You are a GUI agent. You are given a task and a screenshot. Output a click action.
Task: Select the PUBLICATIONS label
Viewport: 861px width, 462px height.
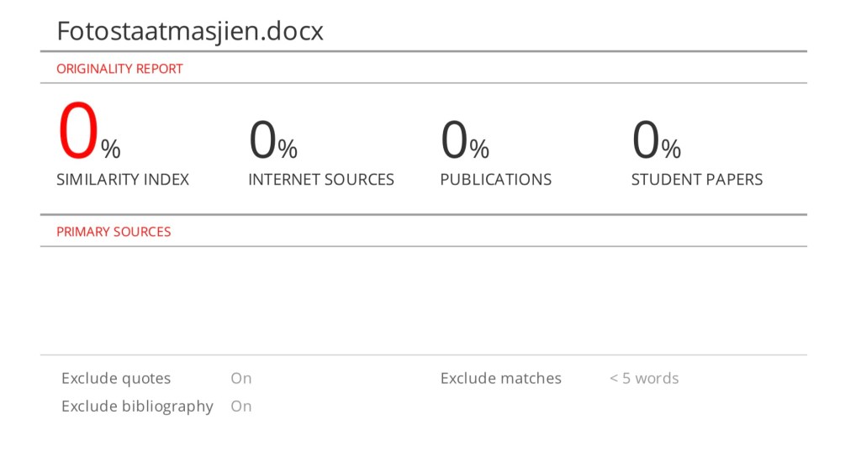click(495, 179)
